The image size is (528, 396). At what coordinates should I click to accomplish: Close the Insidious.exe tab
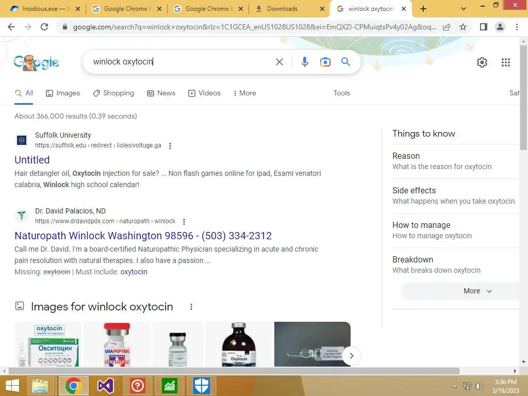pos(78,9)
